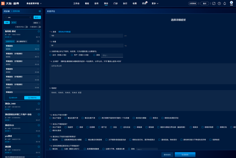Open the 自定义 date range dropdown

(37, 23)
